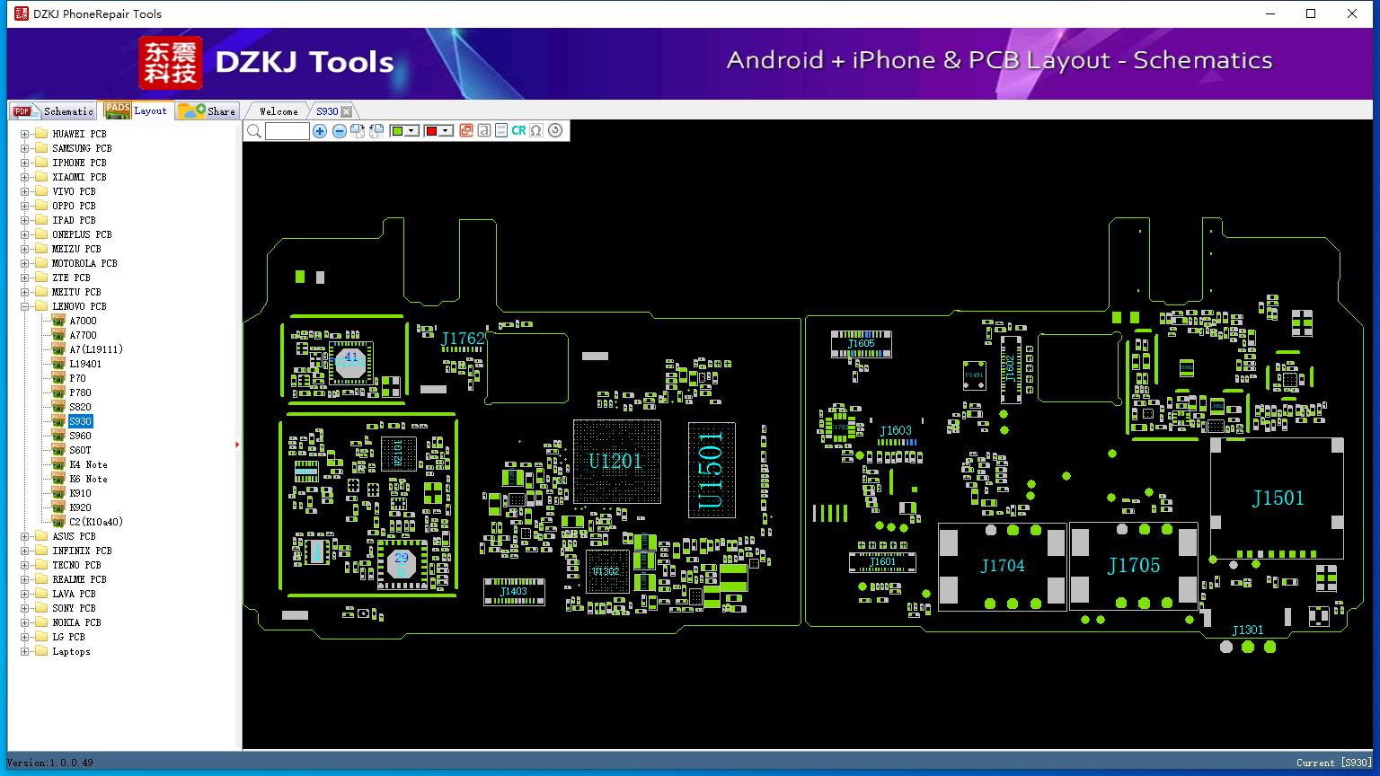Collapse the LENOVO PCB folder

(25, 306)
